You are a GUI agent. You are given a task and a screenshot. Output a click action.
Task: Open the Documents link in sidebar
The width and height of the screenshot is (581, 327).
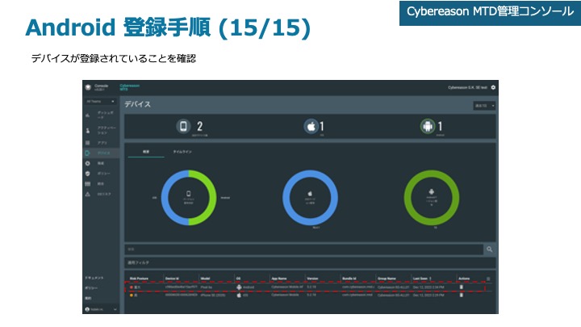pyautogui.click(x=94, y=278)
